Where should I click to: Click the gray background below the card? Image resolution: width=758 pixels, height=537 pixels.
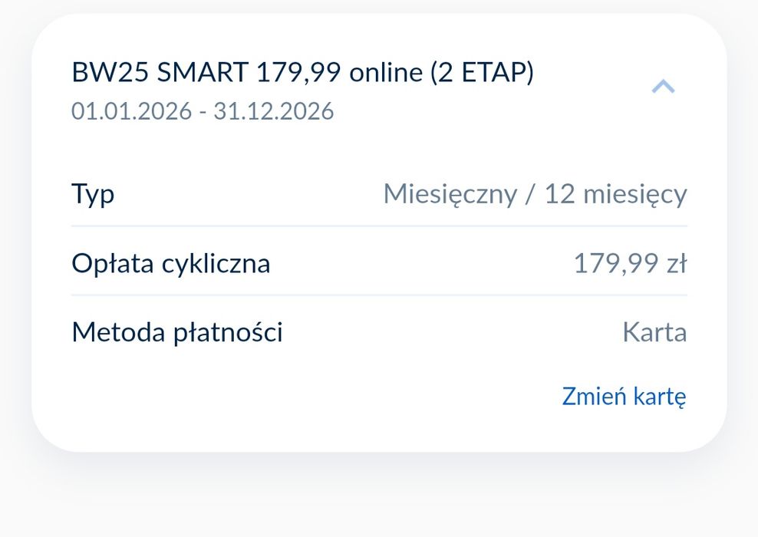(x=379, y=499)
